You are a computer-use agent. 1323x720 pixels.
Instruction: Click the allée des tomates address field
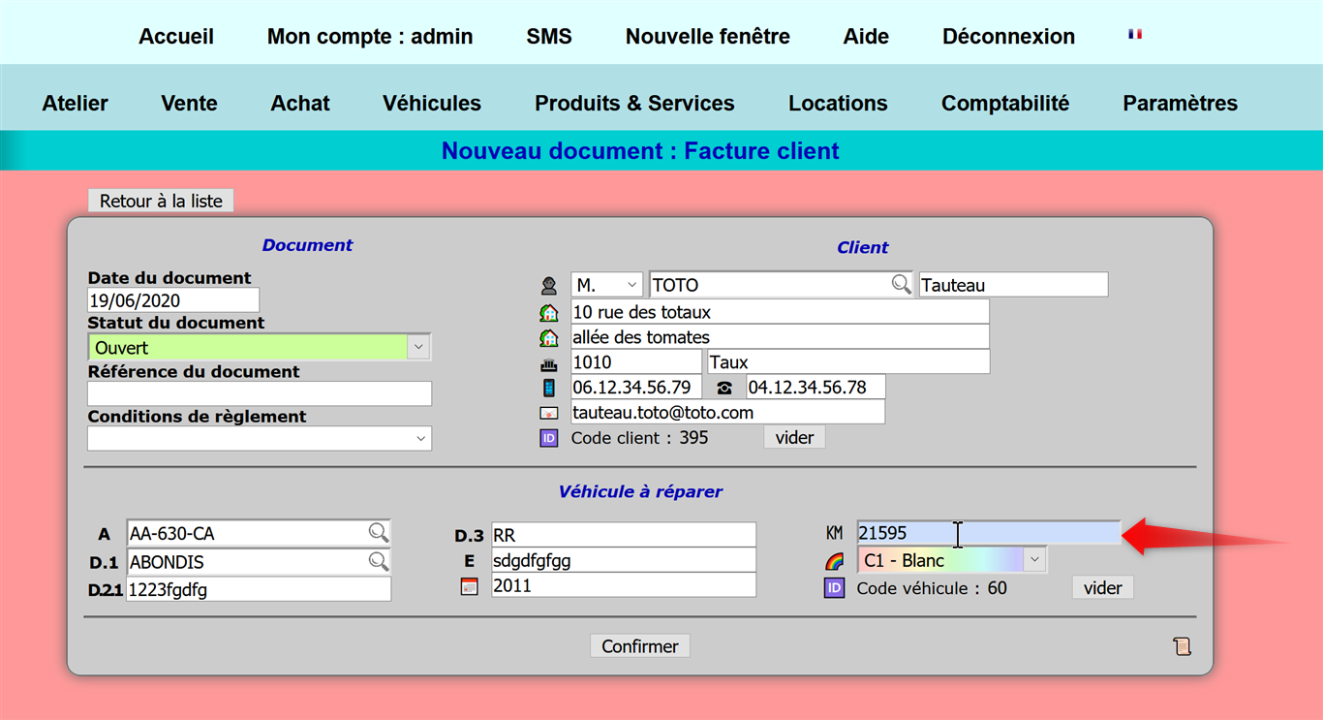pos(780,337)
